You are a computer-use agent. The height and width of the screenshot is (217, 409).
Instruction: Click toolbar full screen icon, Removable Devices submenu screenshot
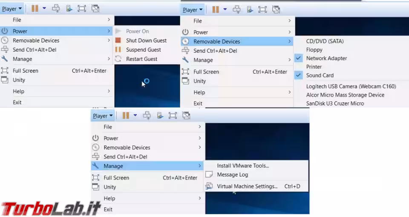point(262,10)
